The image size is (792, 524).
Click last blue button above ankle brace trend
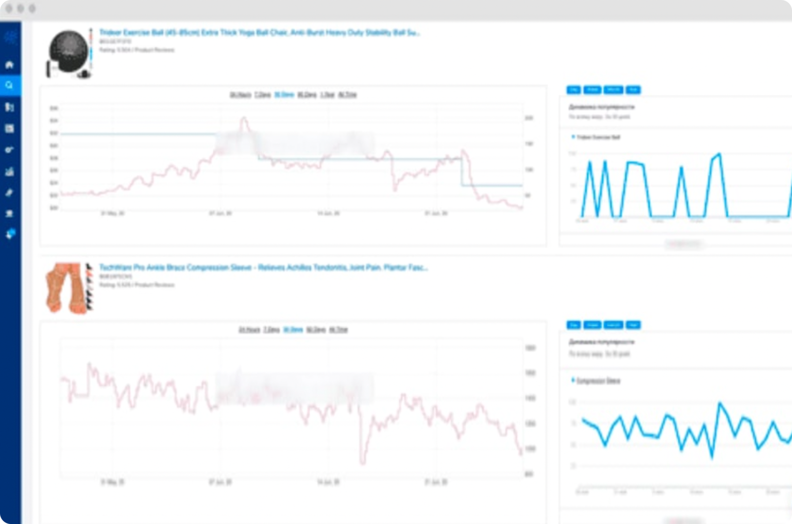pyautogui.click(x=633, y=325)
